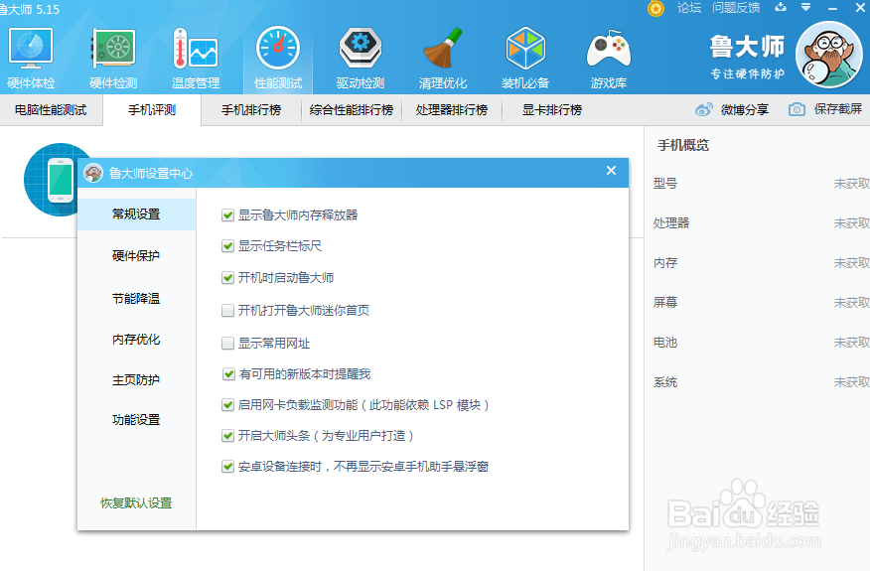Image resolution: width=870 pixels, height=571 pixels.
Task: Close the 鲁大师设置中心 dialog
Action: [611, 171]
